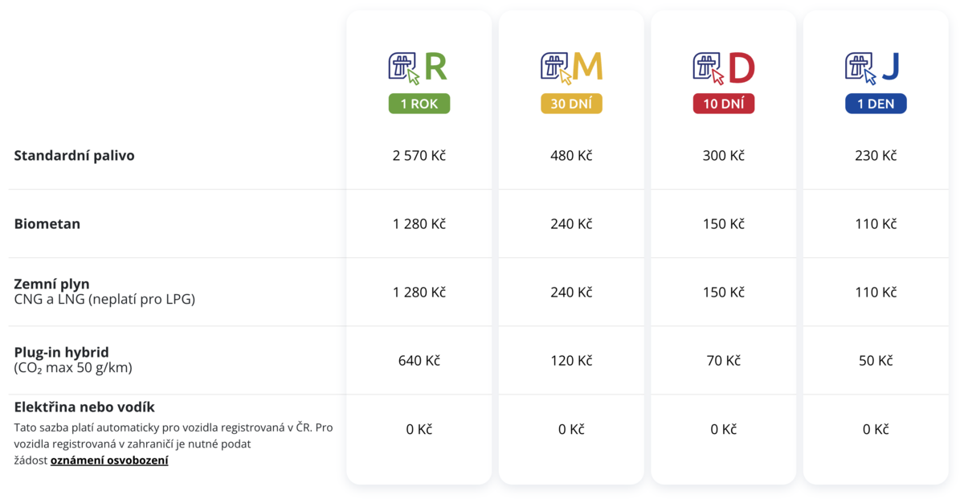Viewport: 964px width, 499px height.
Task: Click the Plug-in hybrid row label
Action: 61,352
